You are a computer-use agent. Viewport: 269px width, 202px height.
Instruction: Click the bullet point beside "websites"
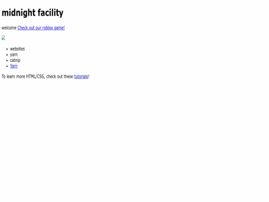point(7,49)
